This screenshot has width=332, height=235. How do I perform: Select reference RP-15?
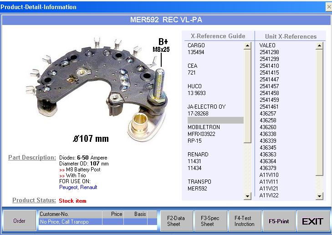(x=194, y=141)
